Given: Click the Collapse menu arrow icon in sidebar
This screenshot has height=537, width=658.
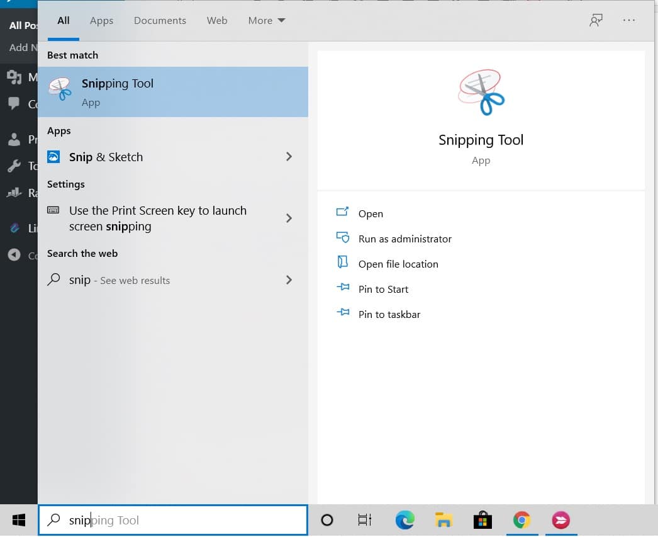Looking at the screenshot, I should click(x=14, y=255).
